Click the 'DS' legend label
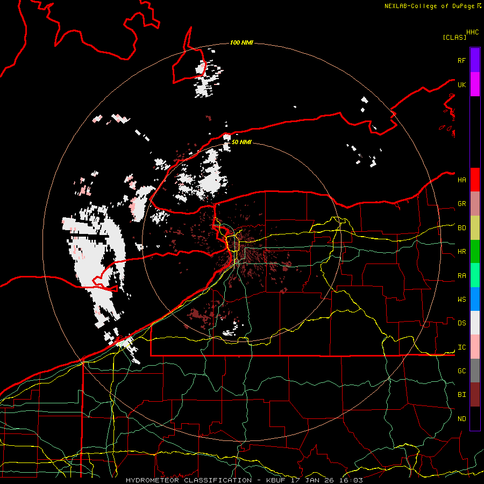 click(x=461, y=323)
